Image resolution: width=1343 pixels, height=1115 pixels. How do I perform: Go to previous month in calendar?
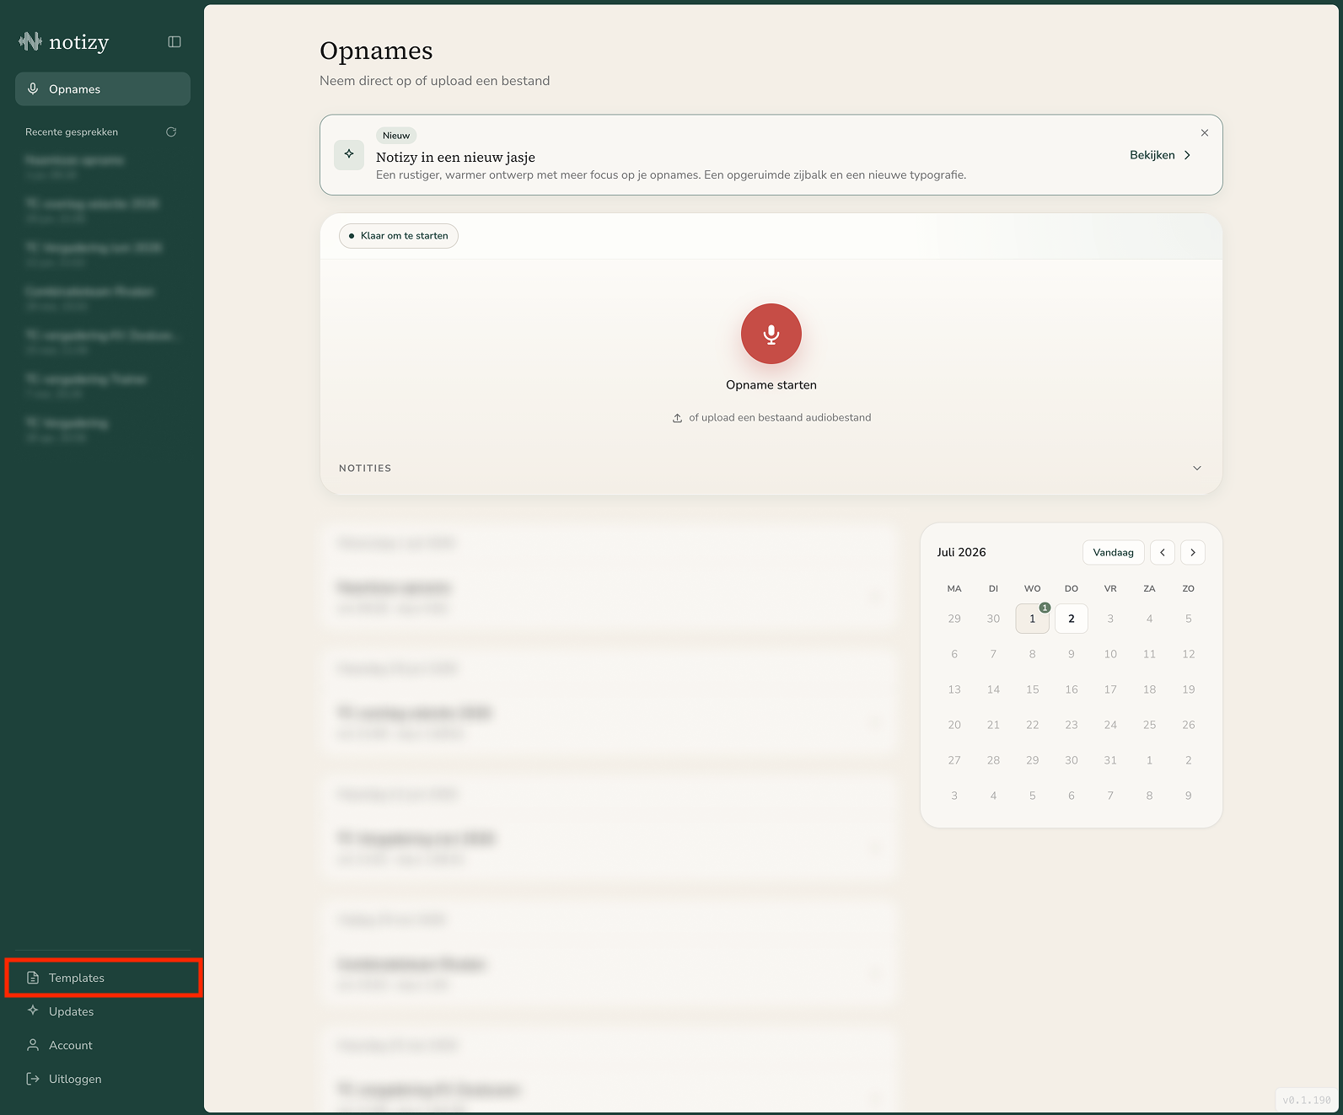click(1163, 553)
